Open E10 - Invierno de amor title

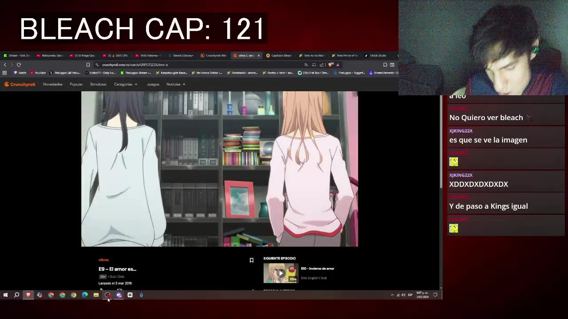[x=318, y=268]
